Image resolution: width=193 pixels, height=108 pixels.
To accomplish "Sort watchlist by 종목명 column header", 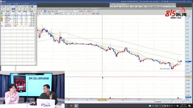I will [x=8, y=12].
